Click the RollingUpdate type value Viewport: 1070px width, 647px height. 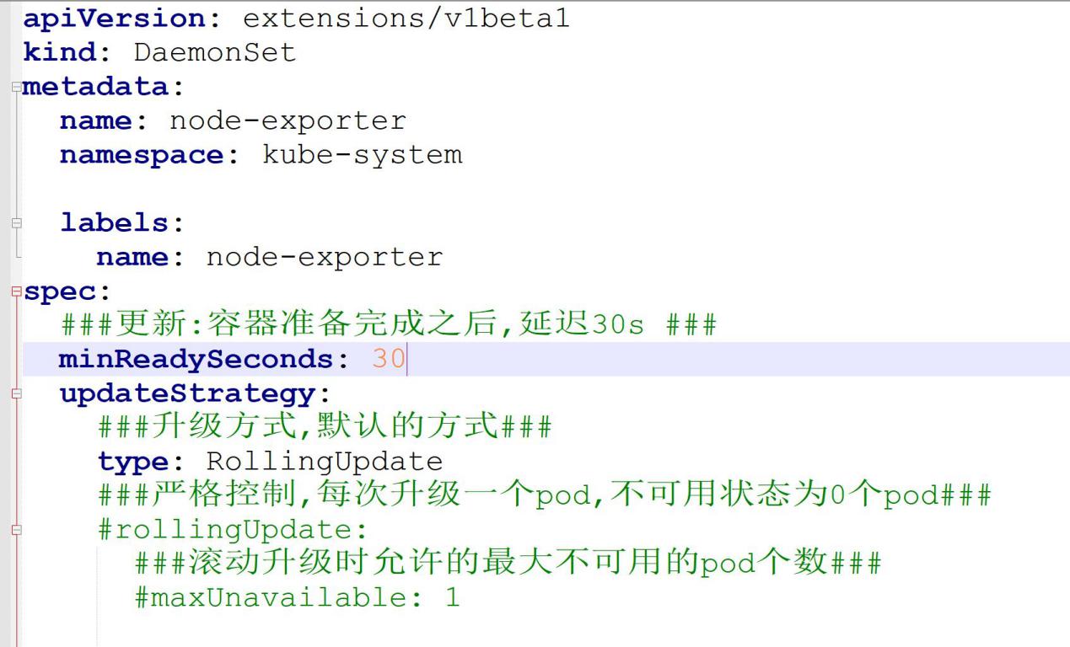tap(324, 462)
